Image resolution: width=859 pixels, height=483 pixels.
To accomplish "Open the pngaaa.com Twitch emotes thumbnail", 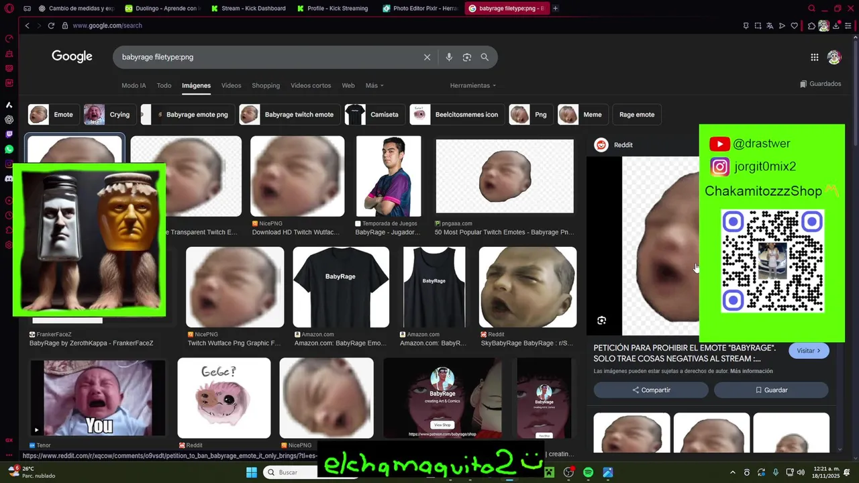I will click(x=505, y=176).
